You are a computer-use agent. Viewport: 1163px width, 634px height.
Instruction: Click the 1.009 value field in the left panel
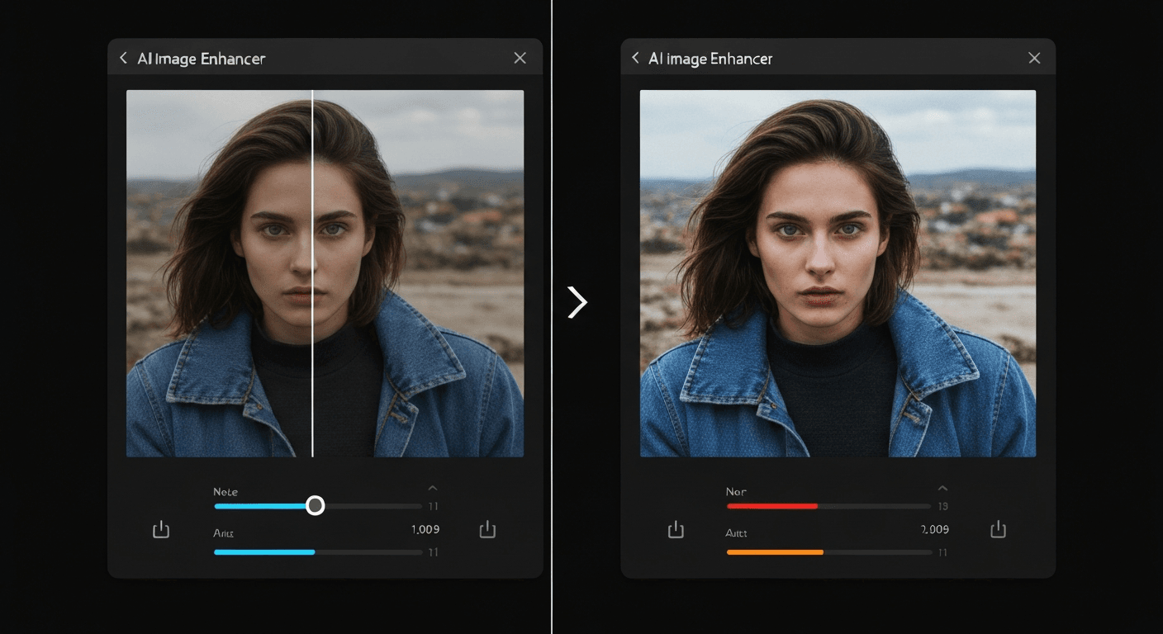(425, 529)
